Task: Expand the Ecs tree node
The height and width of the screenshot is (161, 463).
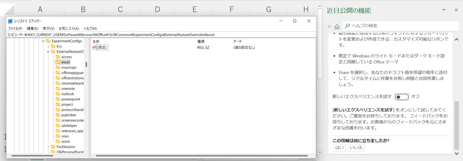Action: tap(48, 46)
